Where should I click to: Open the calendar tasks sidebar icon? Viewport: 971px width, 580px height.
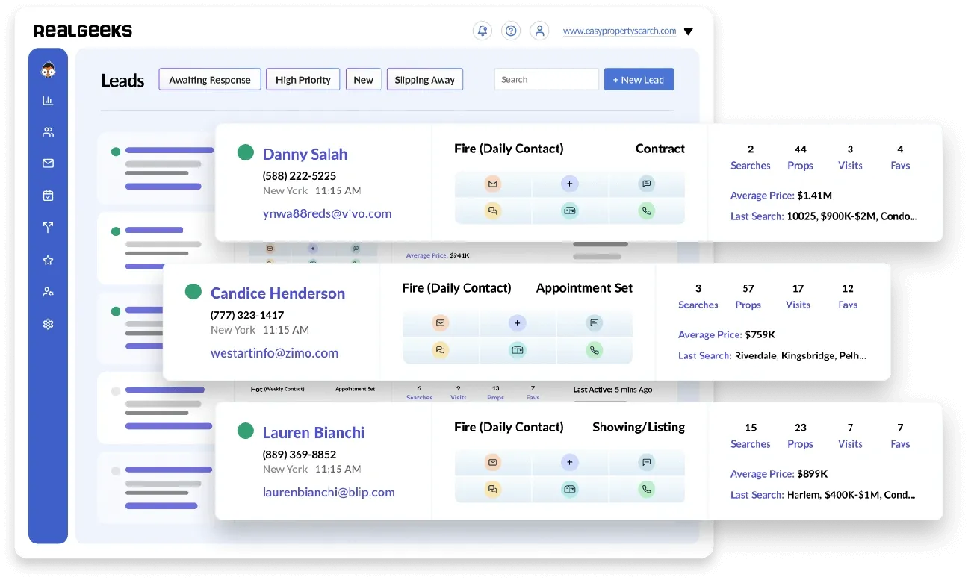coord(48,196)
